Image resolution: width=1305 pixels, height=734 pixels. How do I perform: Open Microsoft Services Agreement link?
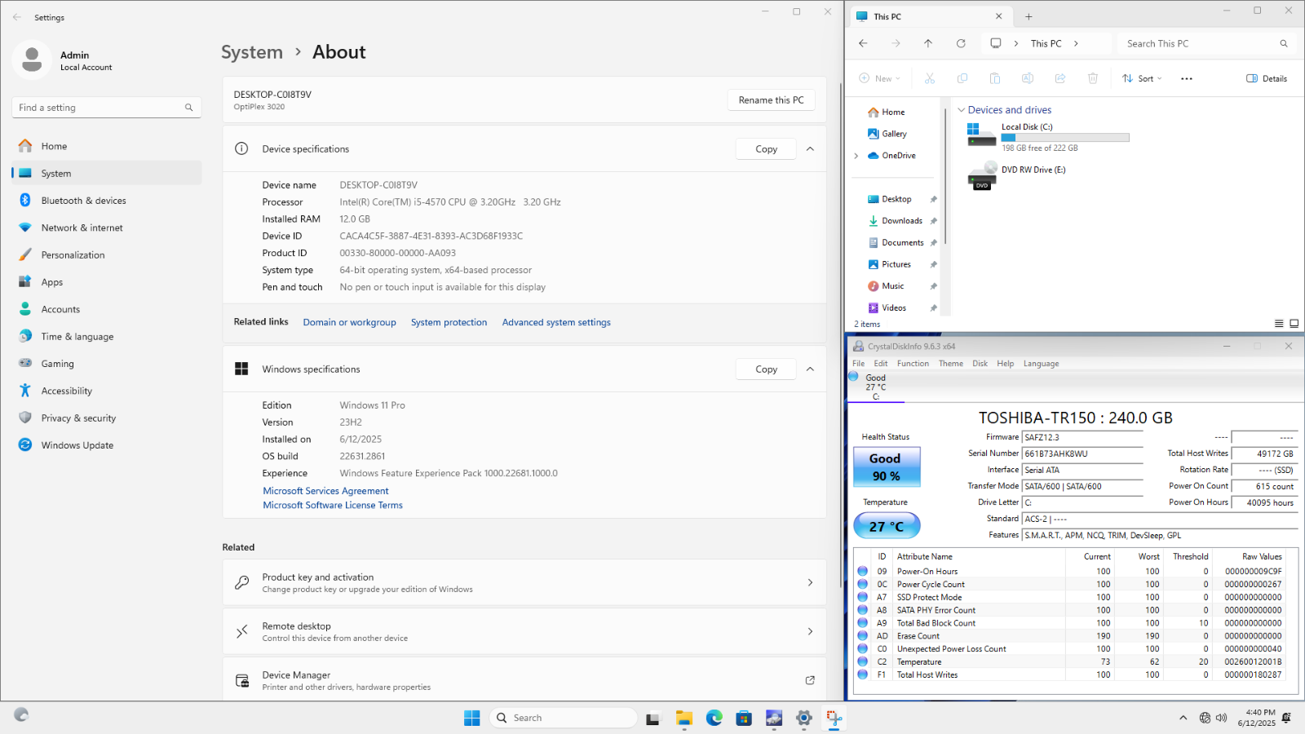coord(325,491)
